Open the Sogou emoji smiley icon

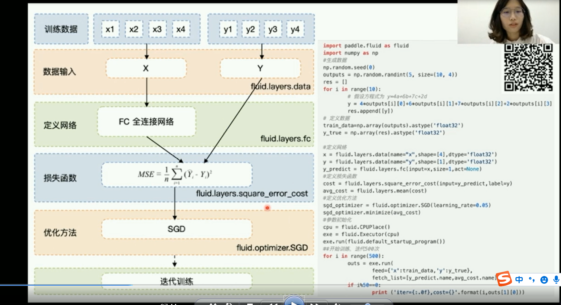click(x=544, y=280)
